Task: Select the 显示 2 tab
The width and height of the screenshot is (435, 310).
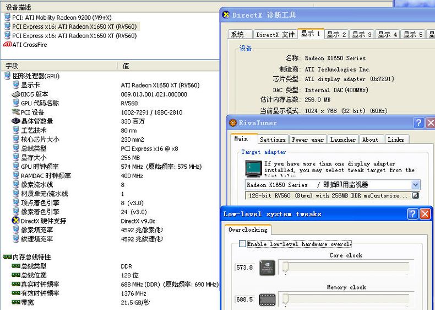Action: click(x=336, y=35)
